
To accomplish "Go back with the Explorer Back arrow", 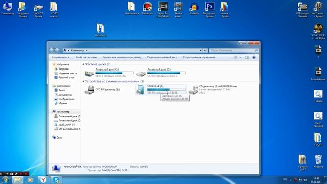I will (x=51, y=50).
